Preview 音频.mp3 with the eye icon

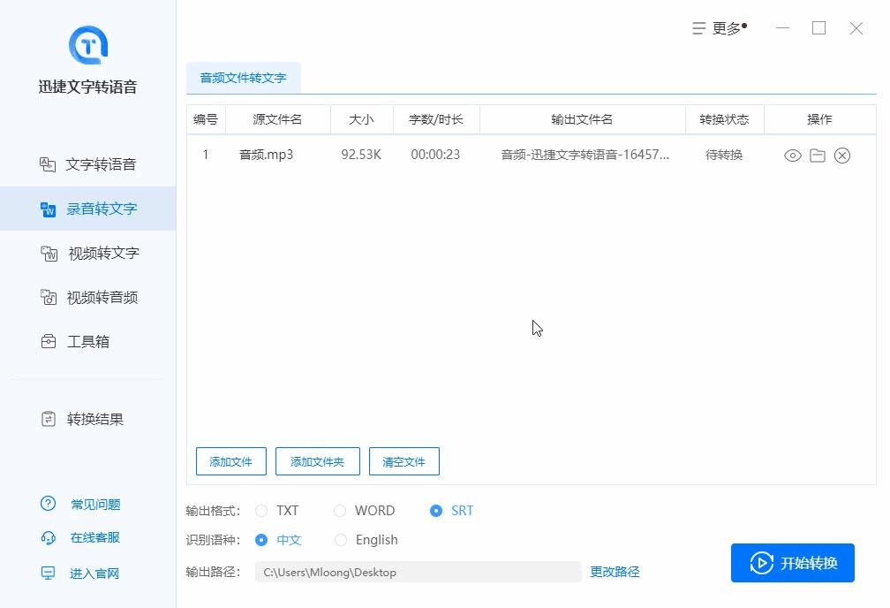[792, 156]
